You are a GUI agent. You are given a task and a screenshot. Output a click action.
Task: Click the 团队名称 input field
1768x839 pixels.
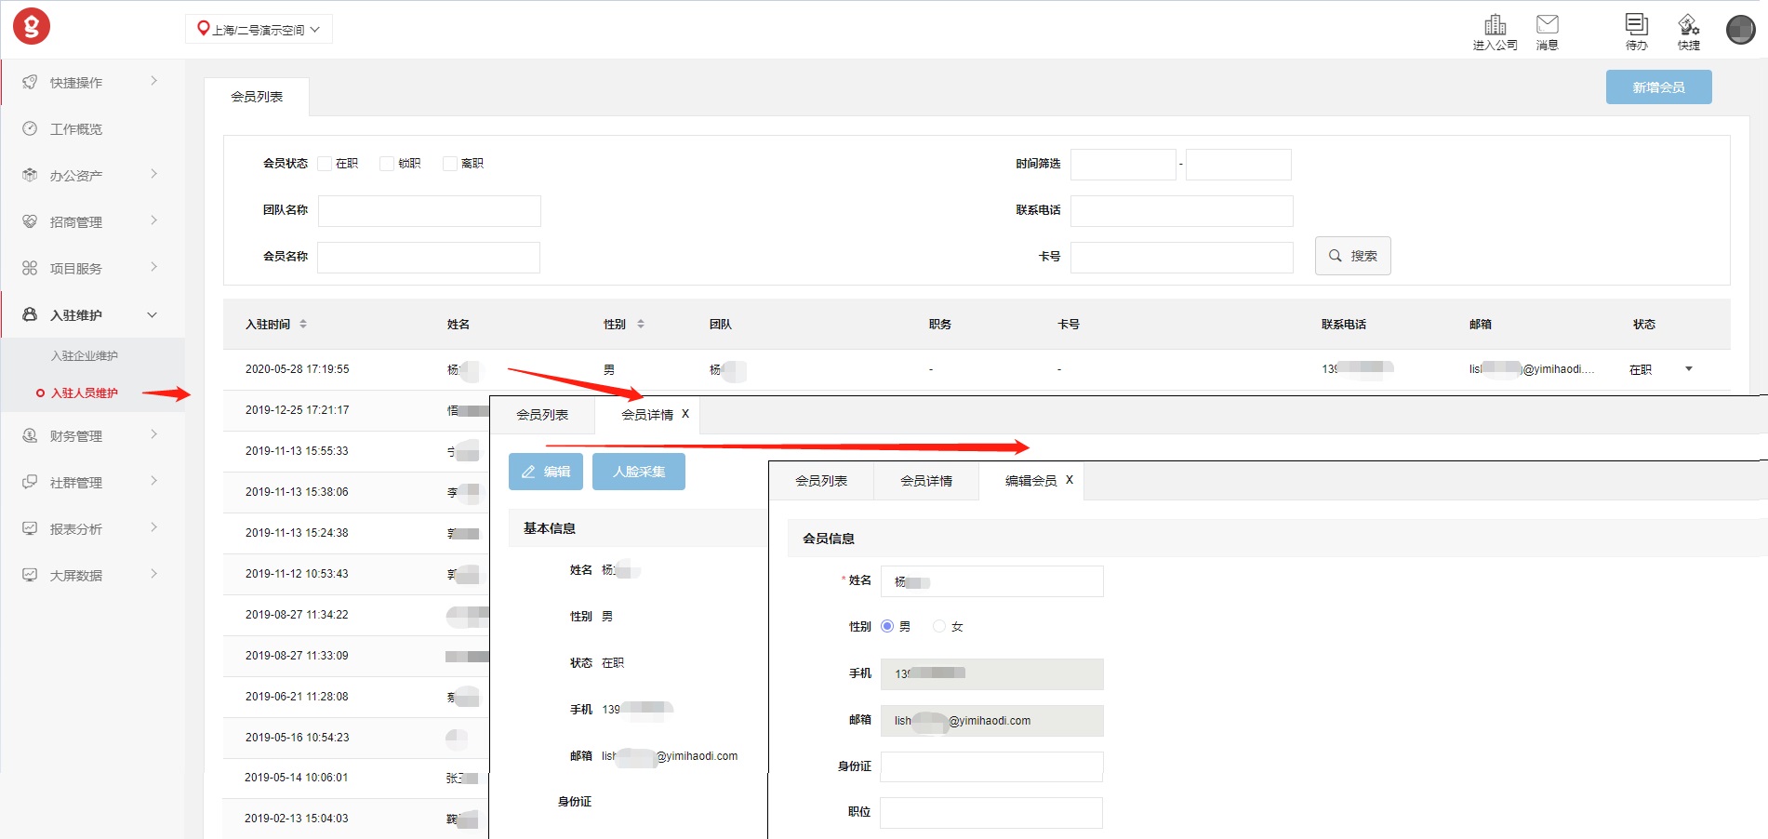(x=429, y=211)
